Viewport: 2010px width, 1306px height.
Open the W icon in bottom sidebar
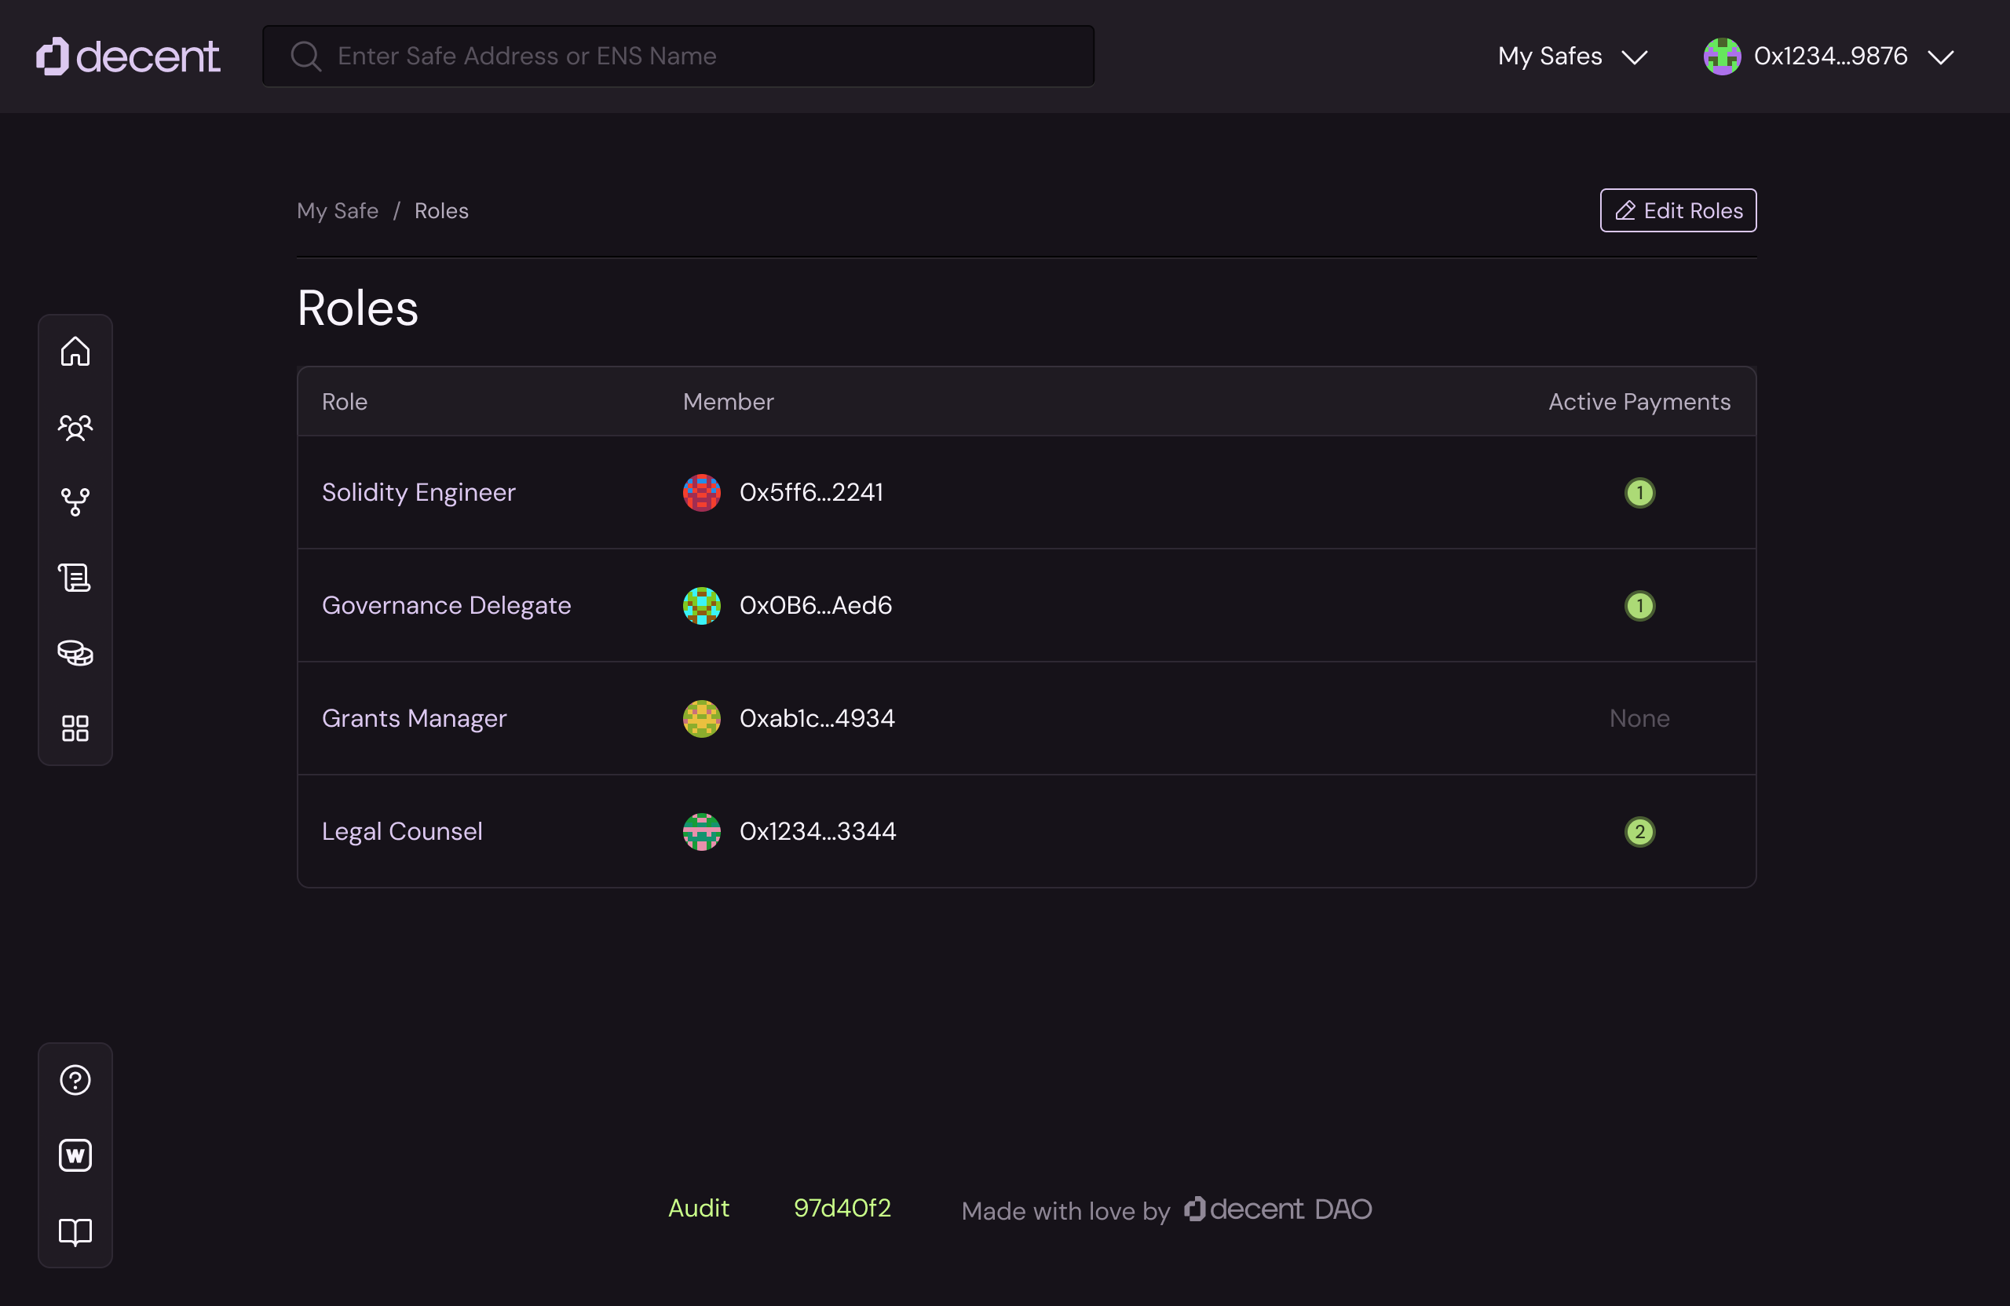pos(75,1155)
